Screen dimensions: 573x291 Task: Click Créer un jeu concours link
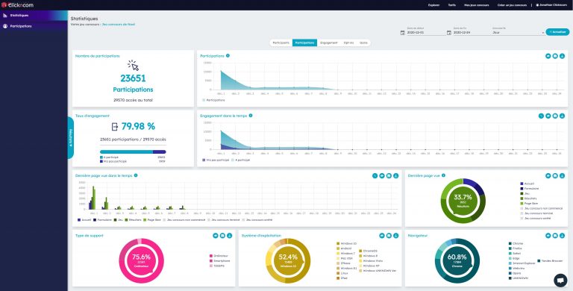[512, 5]
